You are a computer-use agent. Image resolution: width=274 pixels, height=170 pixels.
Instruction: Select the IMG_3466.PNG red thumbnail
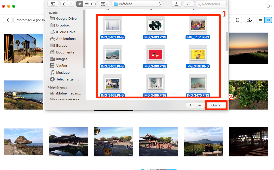tap(155, 55)
